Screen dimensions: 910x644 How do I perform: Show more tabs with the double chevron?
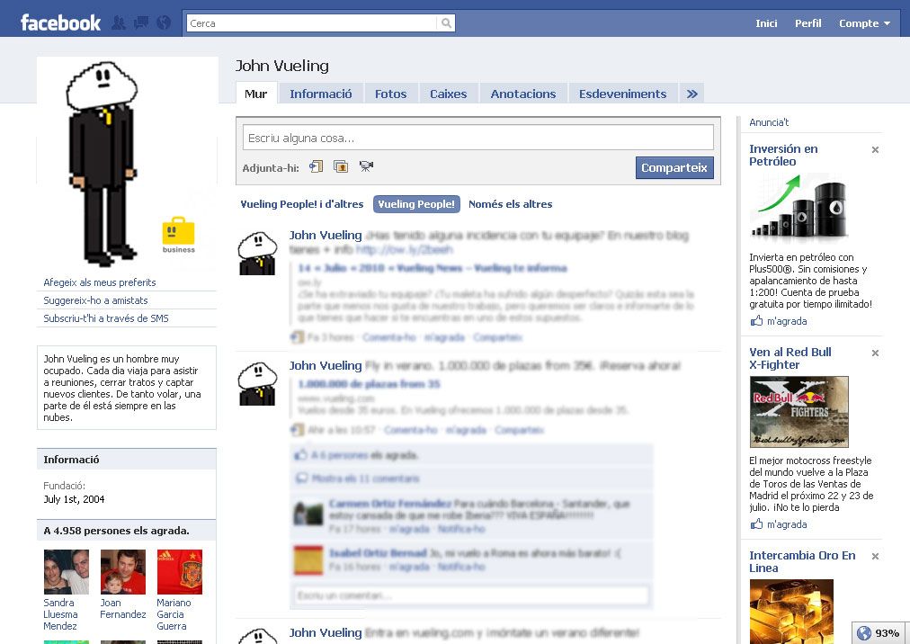click(x=691, y=94)
